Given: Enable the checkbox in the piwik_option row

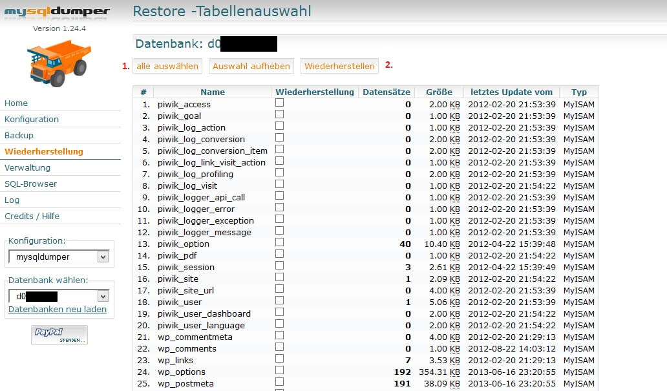Looking at the screenshot, I should coord(279,242).
